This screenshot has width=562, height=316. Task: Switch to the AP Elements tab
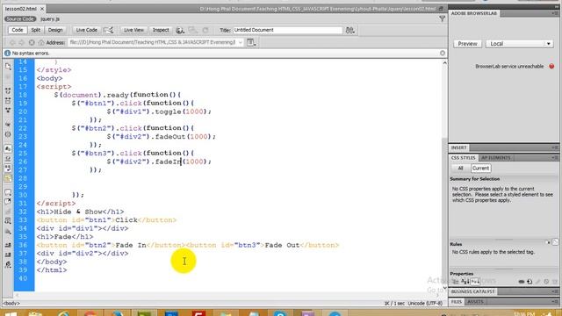496,158
